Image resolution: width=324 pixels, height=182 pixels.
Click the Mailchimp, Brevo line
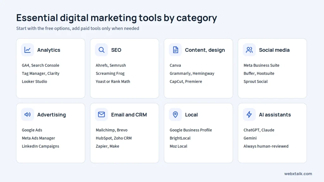pyautogui.click(x=112, y=130)
